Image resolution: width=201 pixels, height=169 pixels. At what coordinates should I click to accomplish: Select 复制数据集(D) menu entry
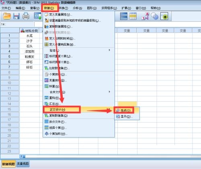click(79, 115)
